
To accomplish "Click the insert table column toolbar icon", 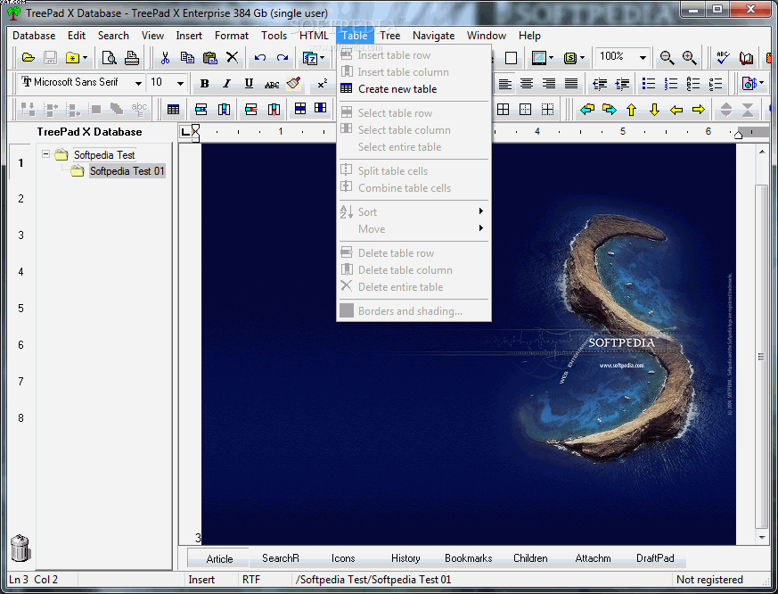I will (x=224, y=110).
